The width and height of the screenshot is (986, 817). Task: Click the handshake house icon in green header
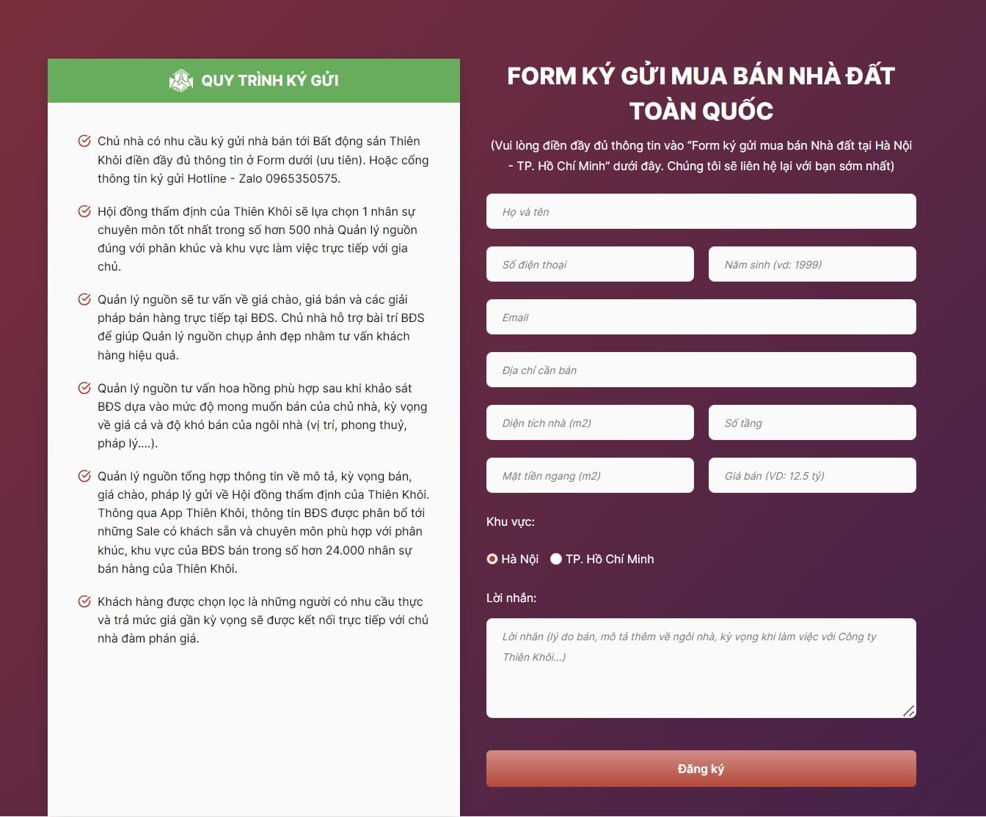pyautogui.click(x=180, y=80)
